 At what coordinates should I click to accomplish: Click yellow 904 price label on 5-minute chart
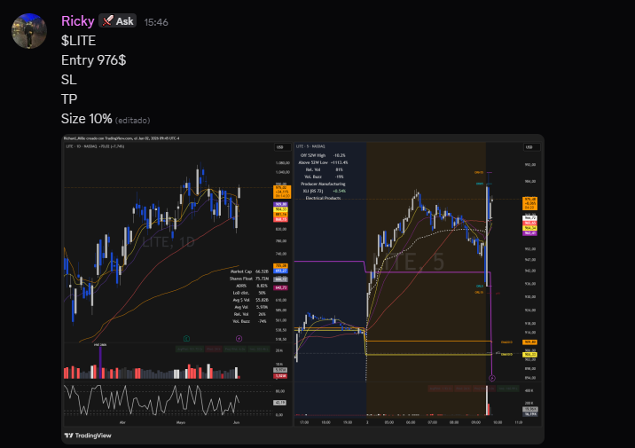coord(529,355)
